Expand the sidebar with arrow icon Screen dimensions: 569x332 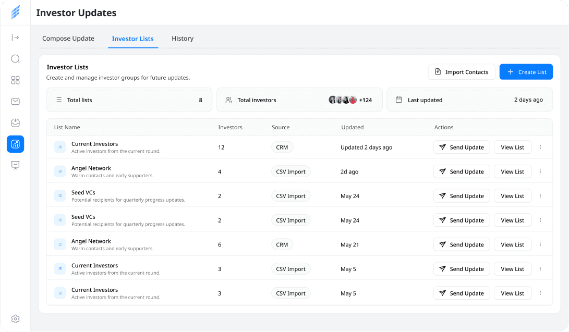[15, 38]
